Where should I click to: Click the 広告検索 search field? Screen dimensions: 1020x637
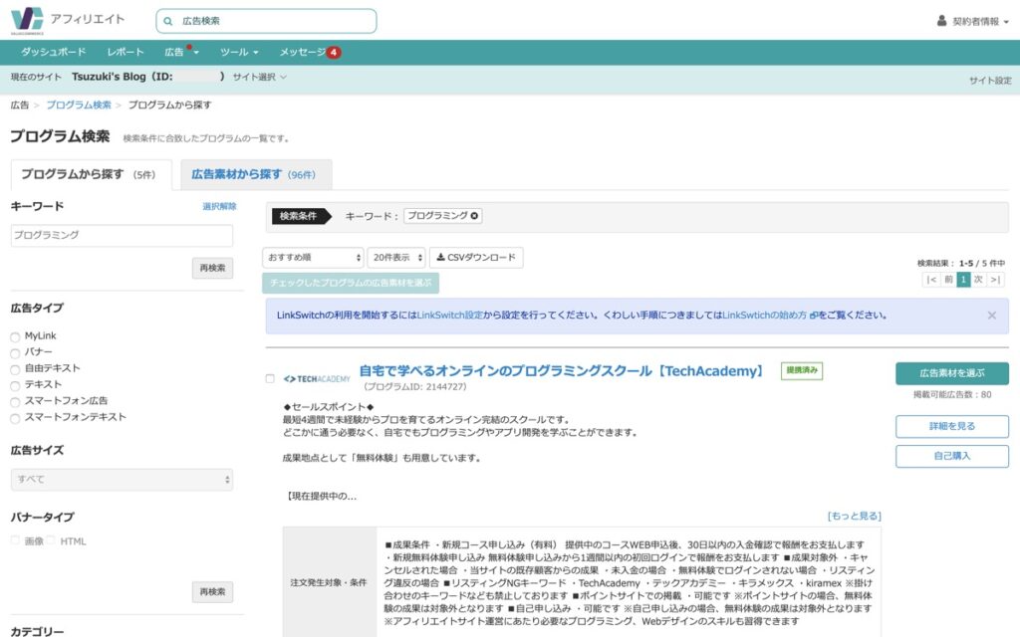click(266, 21)
